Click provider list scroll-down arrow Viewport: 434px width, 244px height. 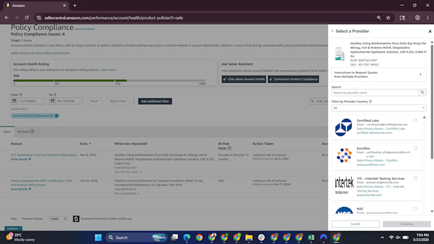click(432, 211)
